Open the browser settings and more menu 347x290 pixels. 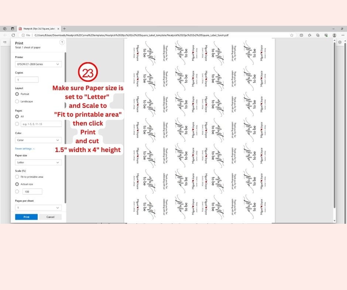(343, 35)
